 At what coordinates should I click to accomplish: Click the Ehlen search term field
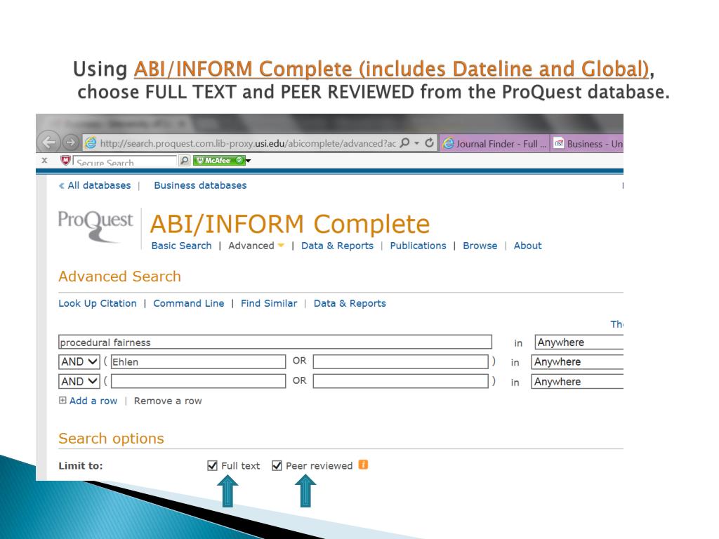coord(198,361)
